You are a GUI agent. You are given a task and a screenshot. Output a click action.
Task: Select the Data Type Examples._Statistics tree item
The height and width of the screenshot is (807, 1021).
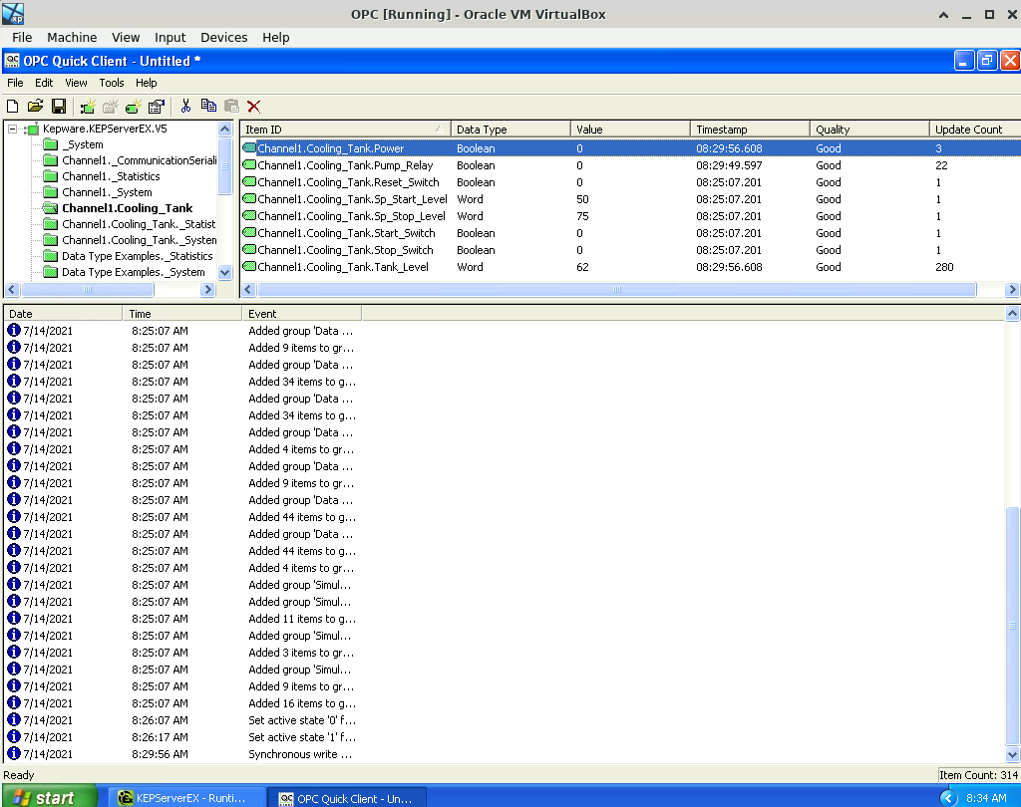click(138, 256)
